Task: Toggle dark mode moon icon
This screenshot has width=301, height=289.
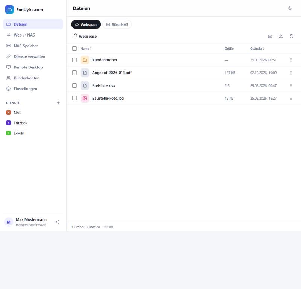Action: [290, 8]
